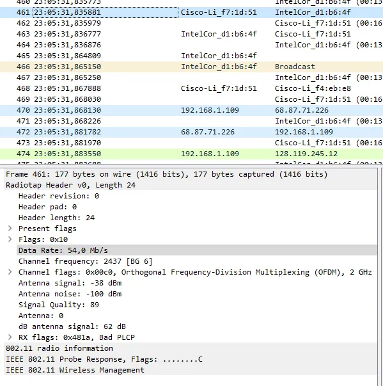Select packet 470 to 68.87.71.226
Screen dimensions: 383x386
pyautogui.click(x=192, y=110)
